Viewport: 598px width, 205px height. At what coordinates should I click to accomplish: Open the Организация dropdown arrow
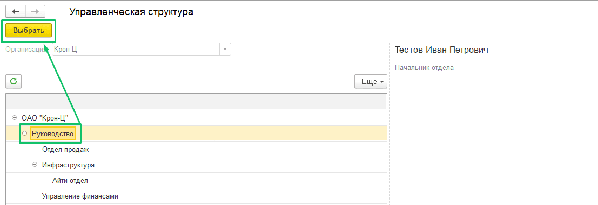[x=225, y=50]
